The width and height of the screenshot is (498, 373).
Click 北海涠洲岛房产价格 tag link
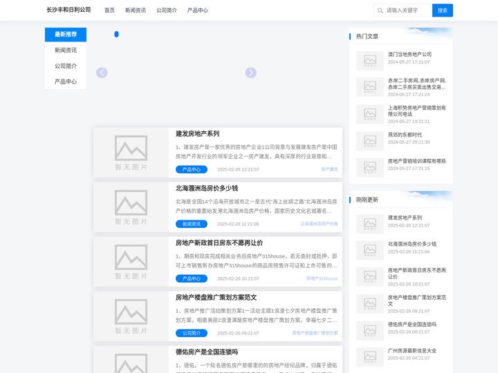point(319,224)
